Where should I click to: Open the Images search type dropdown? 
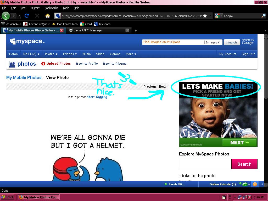pos(213,42)
